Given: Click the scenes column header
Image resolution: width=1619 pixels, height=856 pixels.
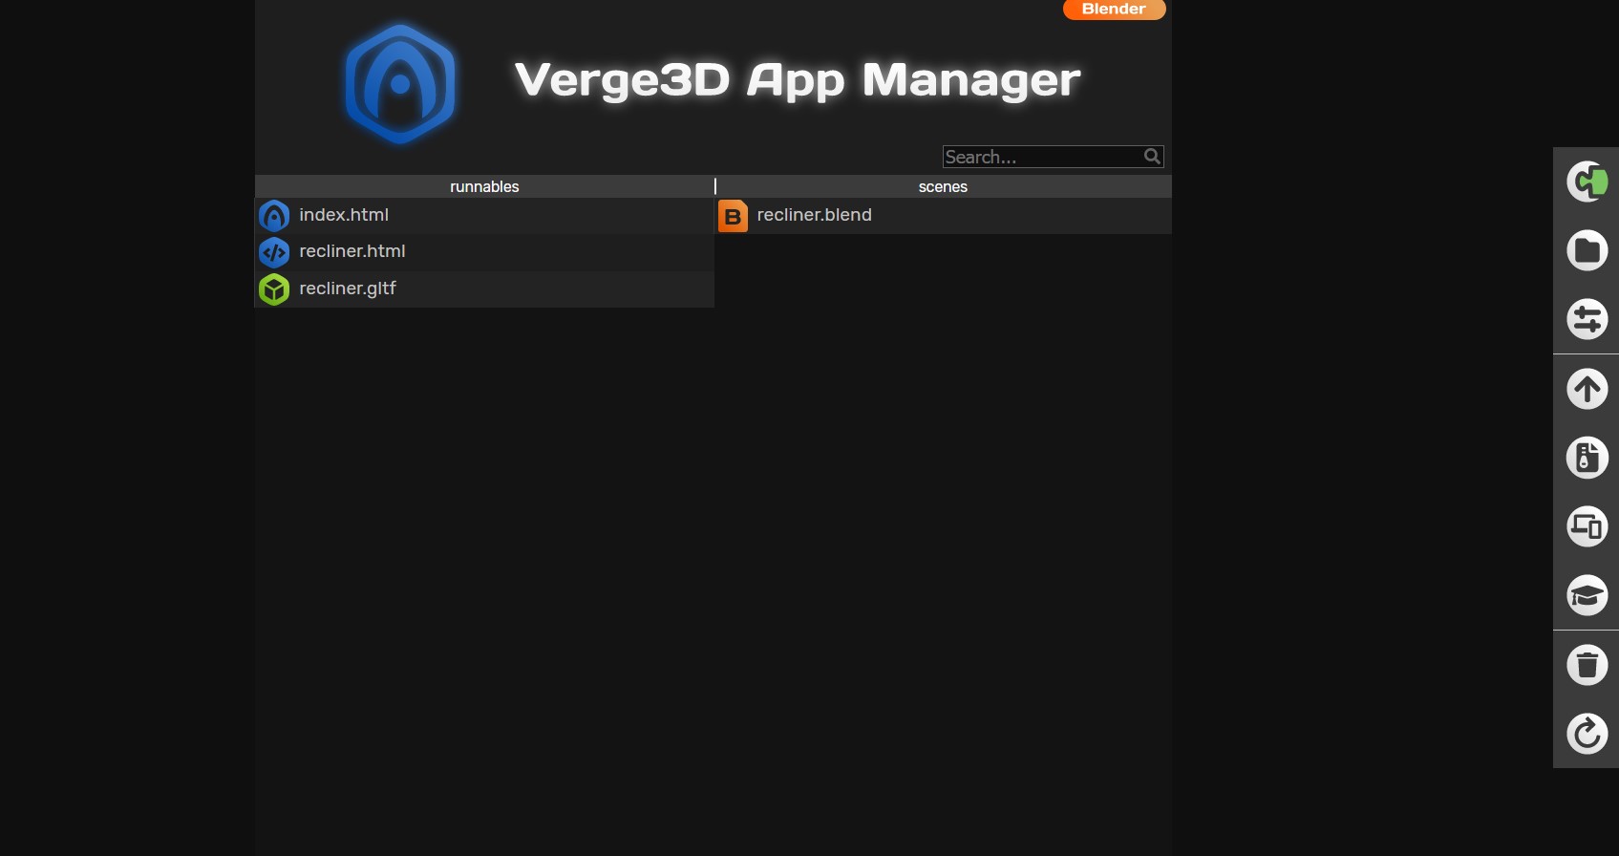Looking at the screenshot, I should (944, 186).
